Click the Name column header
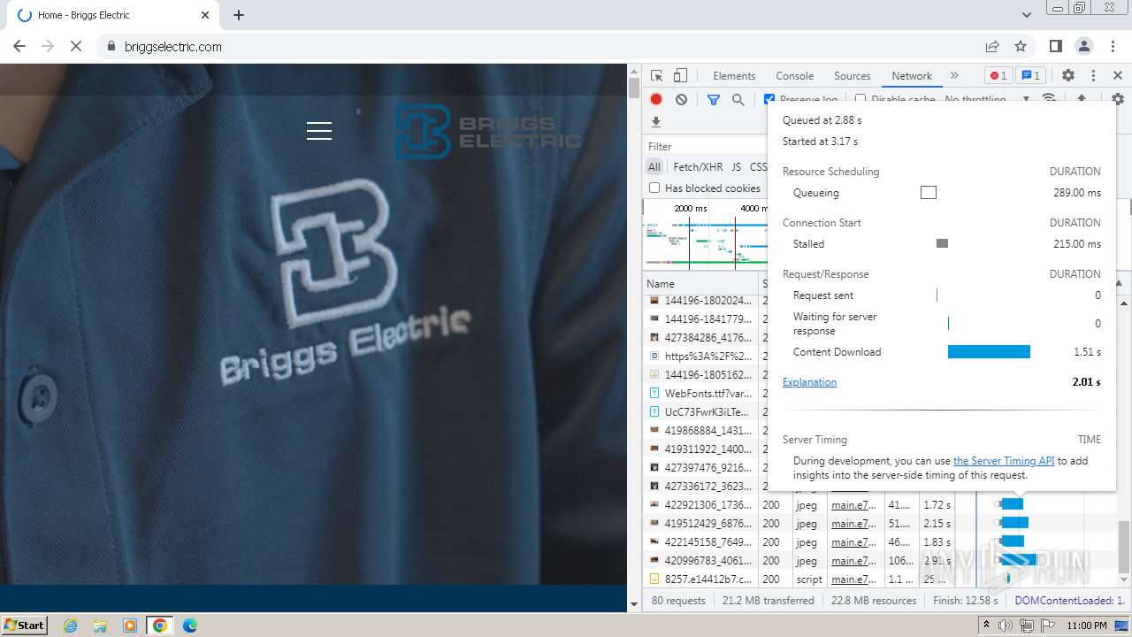The height and width of the screenshot is (637, 1132). [x=701, y=284]
